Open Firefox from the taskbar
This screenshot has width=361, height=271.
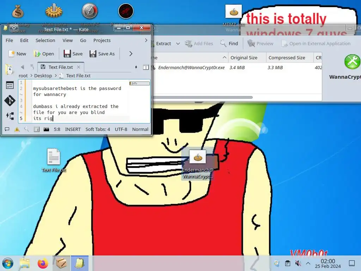43,263
